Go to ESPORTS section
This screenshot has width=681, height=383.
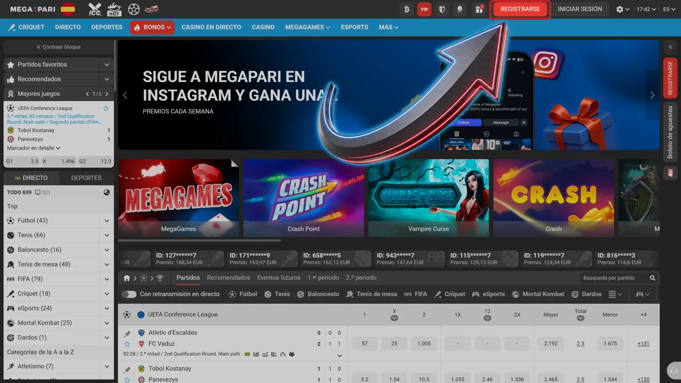click(354, 27)
